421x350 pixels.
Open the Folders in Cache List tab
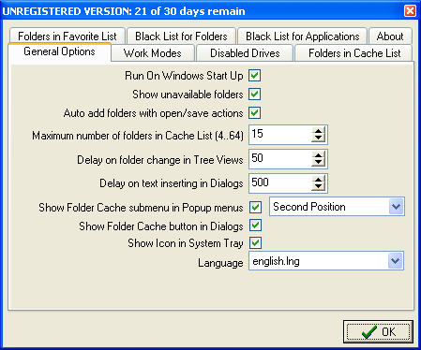(354, 53)
